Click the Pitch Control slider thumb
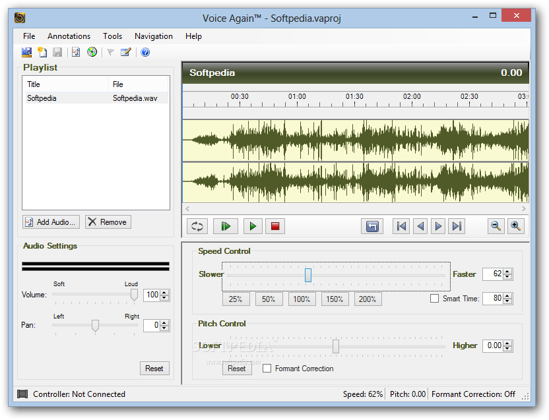 point(336,346)
